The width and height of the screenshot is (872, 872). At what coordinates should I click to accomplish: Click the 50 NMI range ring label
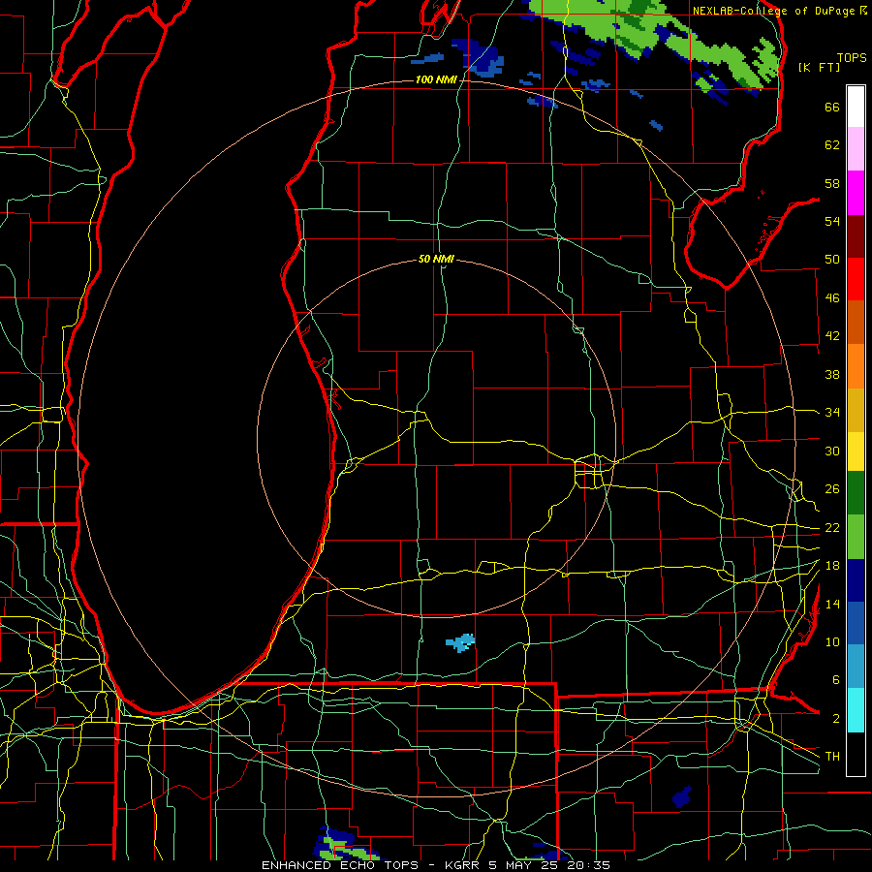[x=436, y=259]
